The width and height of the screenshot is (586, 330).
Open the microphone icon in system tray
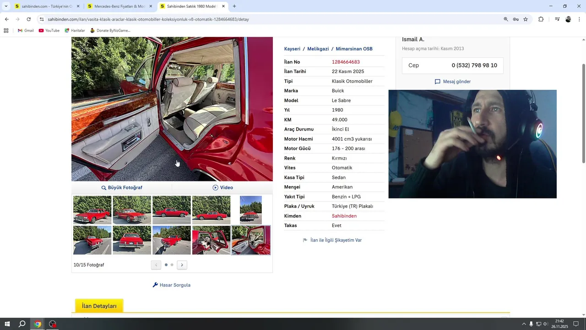pyautogui.click(x=531, y=324)
